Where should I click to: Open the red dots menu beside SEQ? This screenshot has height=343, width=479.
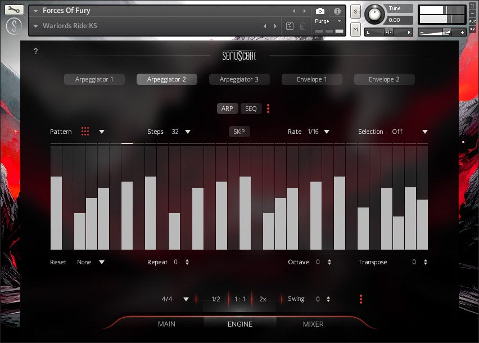268,109
